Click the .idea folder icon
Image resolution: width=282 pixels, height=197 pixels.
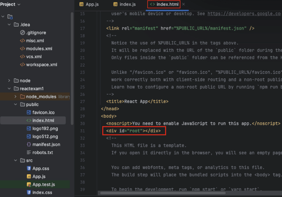tap(16, 25)
